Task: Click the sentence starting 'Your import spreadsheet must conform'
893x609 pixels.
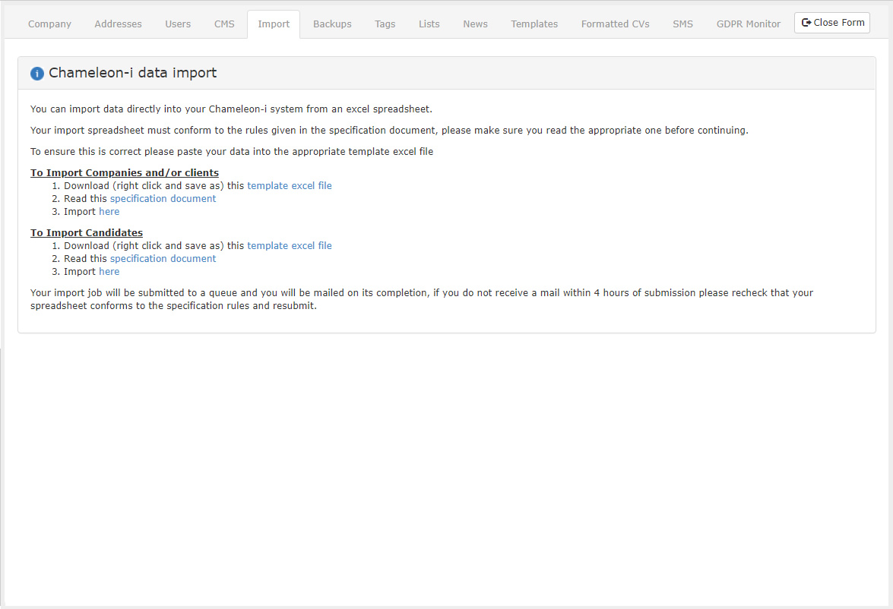Action: coord(390,131)
